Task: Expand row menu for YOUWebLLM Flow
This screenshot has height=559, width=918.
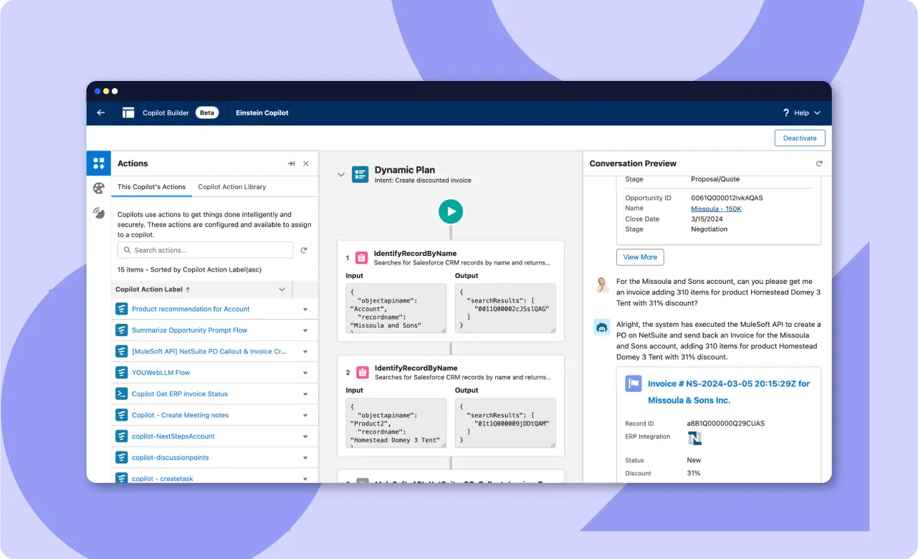Action: tap(305, 373)
